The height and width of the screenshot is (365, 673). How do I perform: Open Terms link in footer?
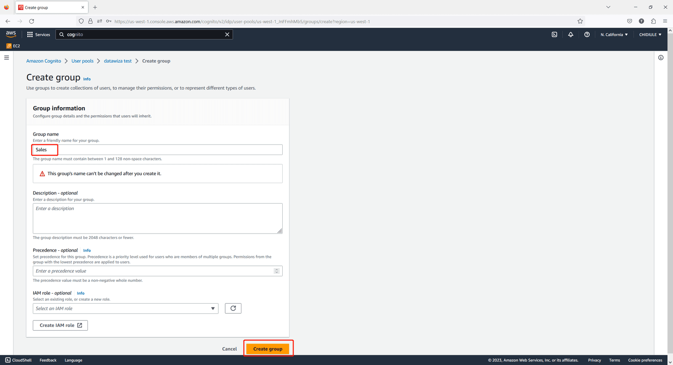coord(615,360)
